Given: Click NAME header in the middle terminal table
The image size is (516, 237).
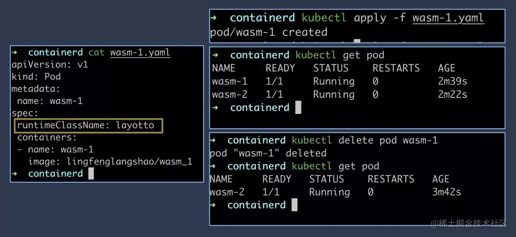Looking at the screenshot, I should tap(224, 68).
